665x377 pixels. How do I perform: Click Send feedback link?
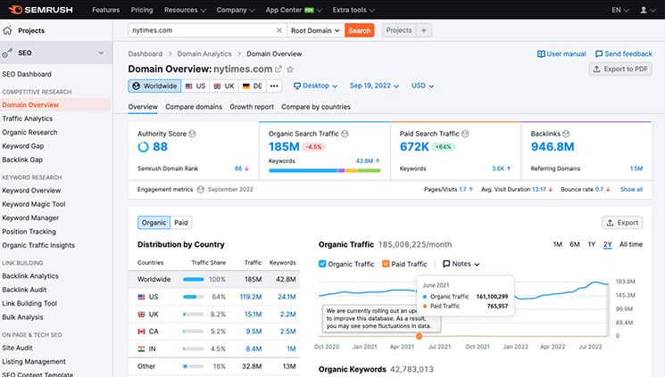tap(624, 53)
